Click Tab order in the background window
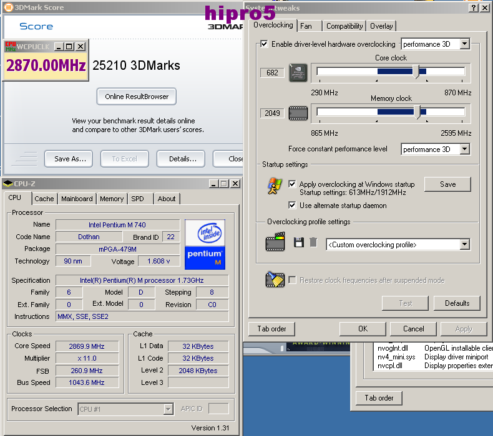The height and width of the screenshot is (436, 493). pos(379,398)
